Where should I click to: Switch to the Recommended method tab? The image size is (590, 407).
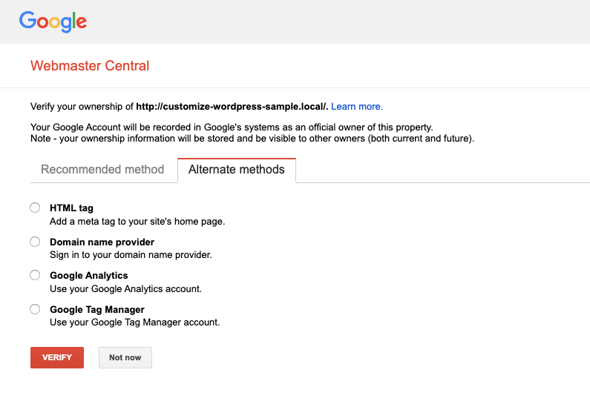pyautogui.click(x=102, y=170)
